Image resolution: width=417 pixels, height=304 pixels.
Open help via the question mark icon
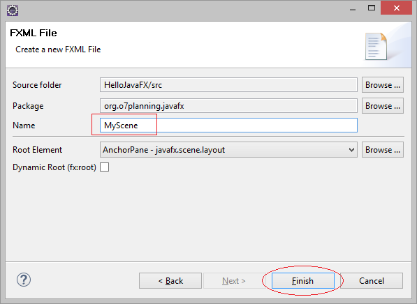coord(24,280)
